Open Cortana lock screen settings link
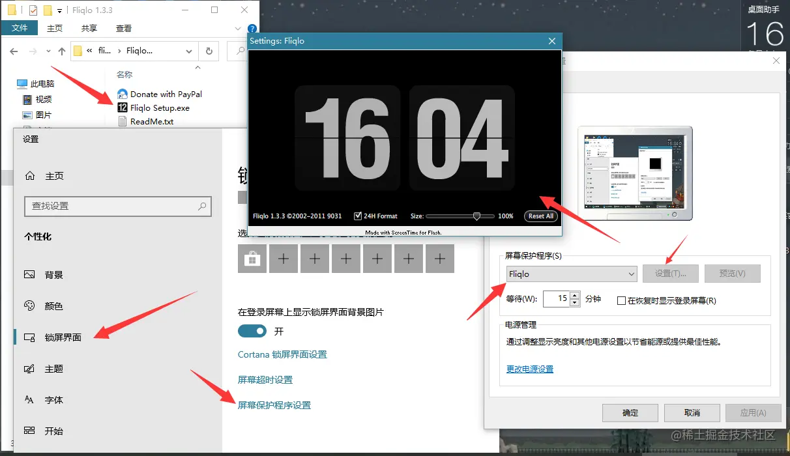 coord(282,354)
